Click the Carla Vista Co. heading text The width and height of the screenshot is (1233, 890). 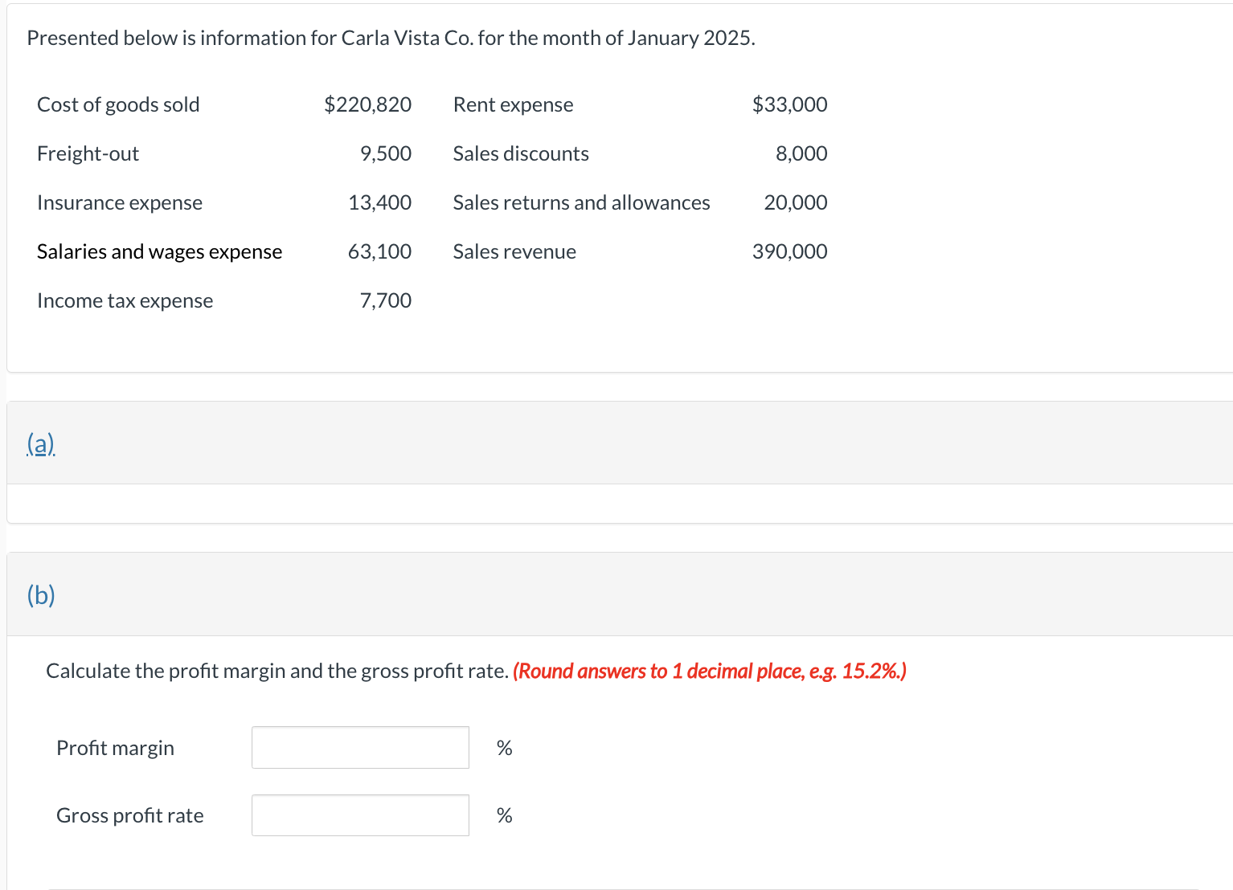[x=391, y=37]
